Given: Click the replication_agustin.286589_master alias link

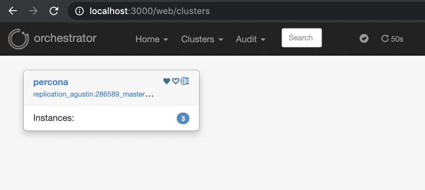Looking at the screenshot, I should pyautogui.click(x=89, y=95).
